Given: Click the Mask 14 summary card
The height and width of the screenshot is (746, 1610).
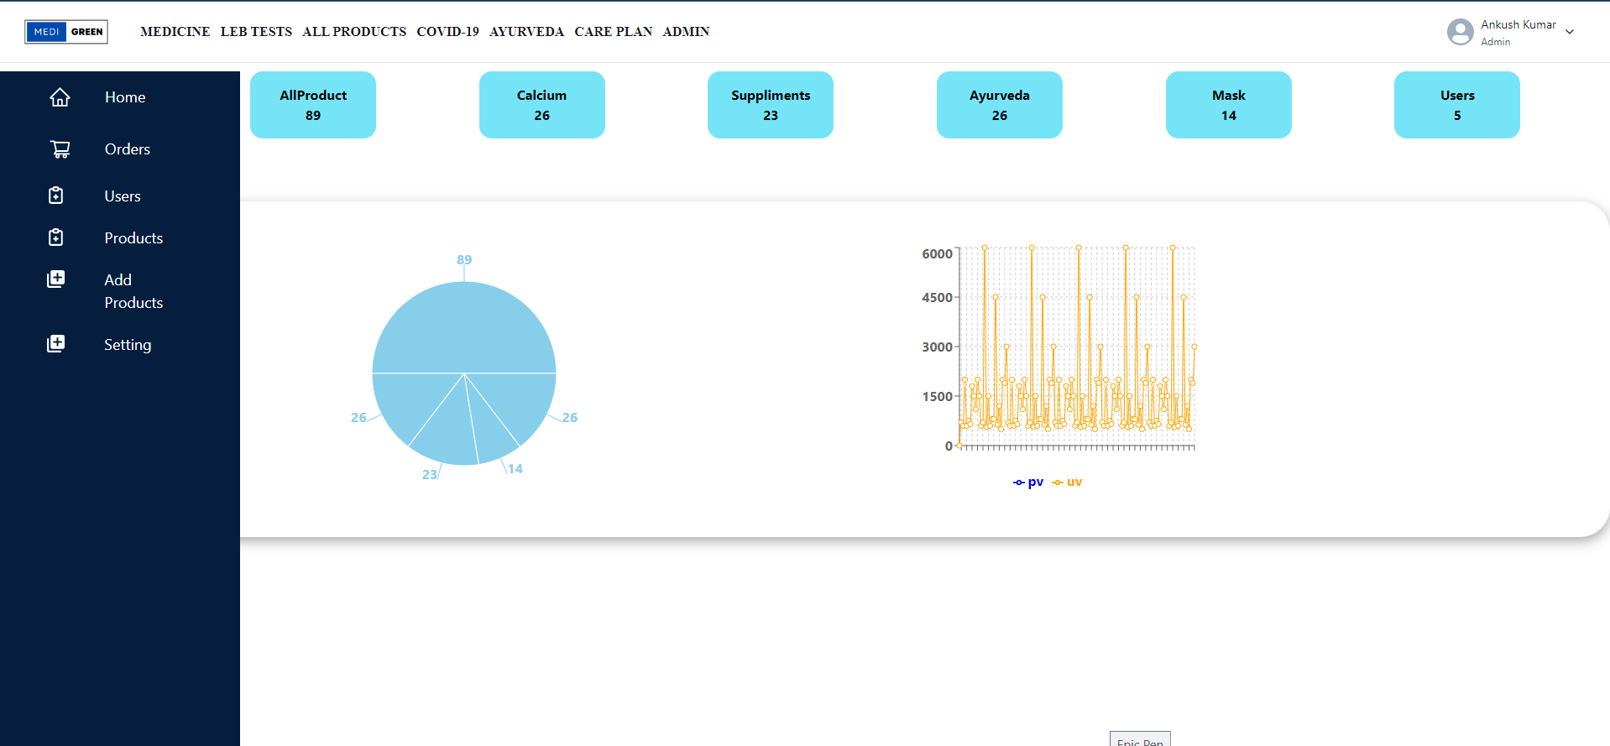Looking at the screenshot, I should tap(1228, 105).
